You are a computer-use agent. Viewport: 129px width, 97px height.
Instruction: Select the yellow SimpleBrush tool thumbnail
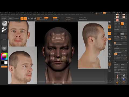coord(117,82)
